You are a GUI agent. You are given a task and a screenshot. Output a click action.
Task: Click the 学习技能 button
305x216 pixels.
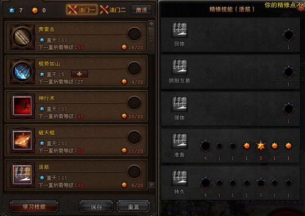tap(34, 207)
